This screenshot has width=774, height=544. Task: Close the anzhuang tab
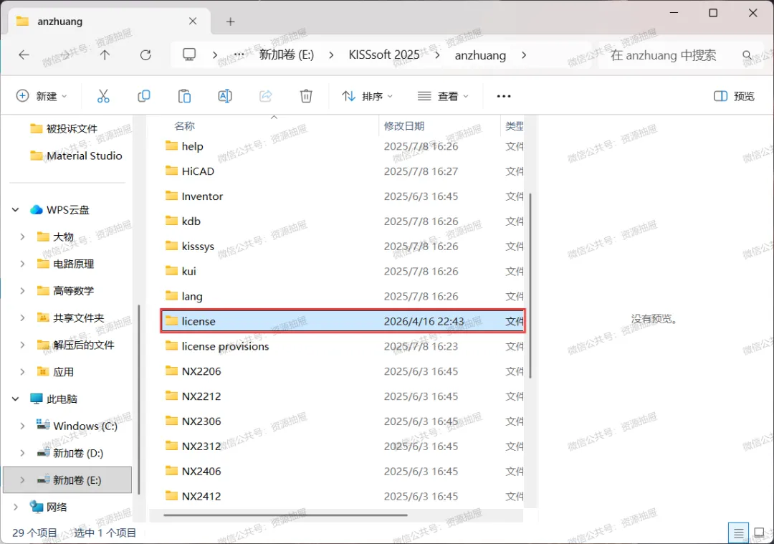(x=193, y=22)
